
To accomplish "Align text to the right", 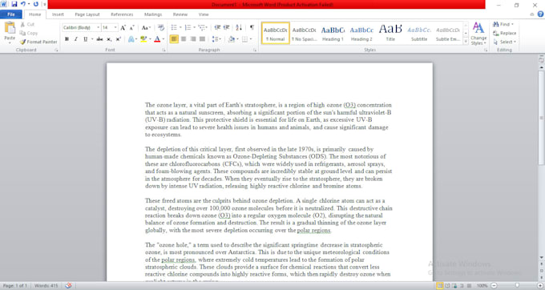I will [x=193, y=39].
